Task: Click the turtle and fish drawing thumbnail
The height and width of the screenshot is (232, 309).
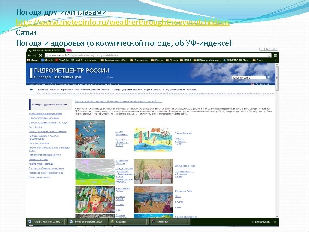Action: click(90, 139)
